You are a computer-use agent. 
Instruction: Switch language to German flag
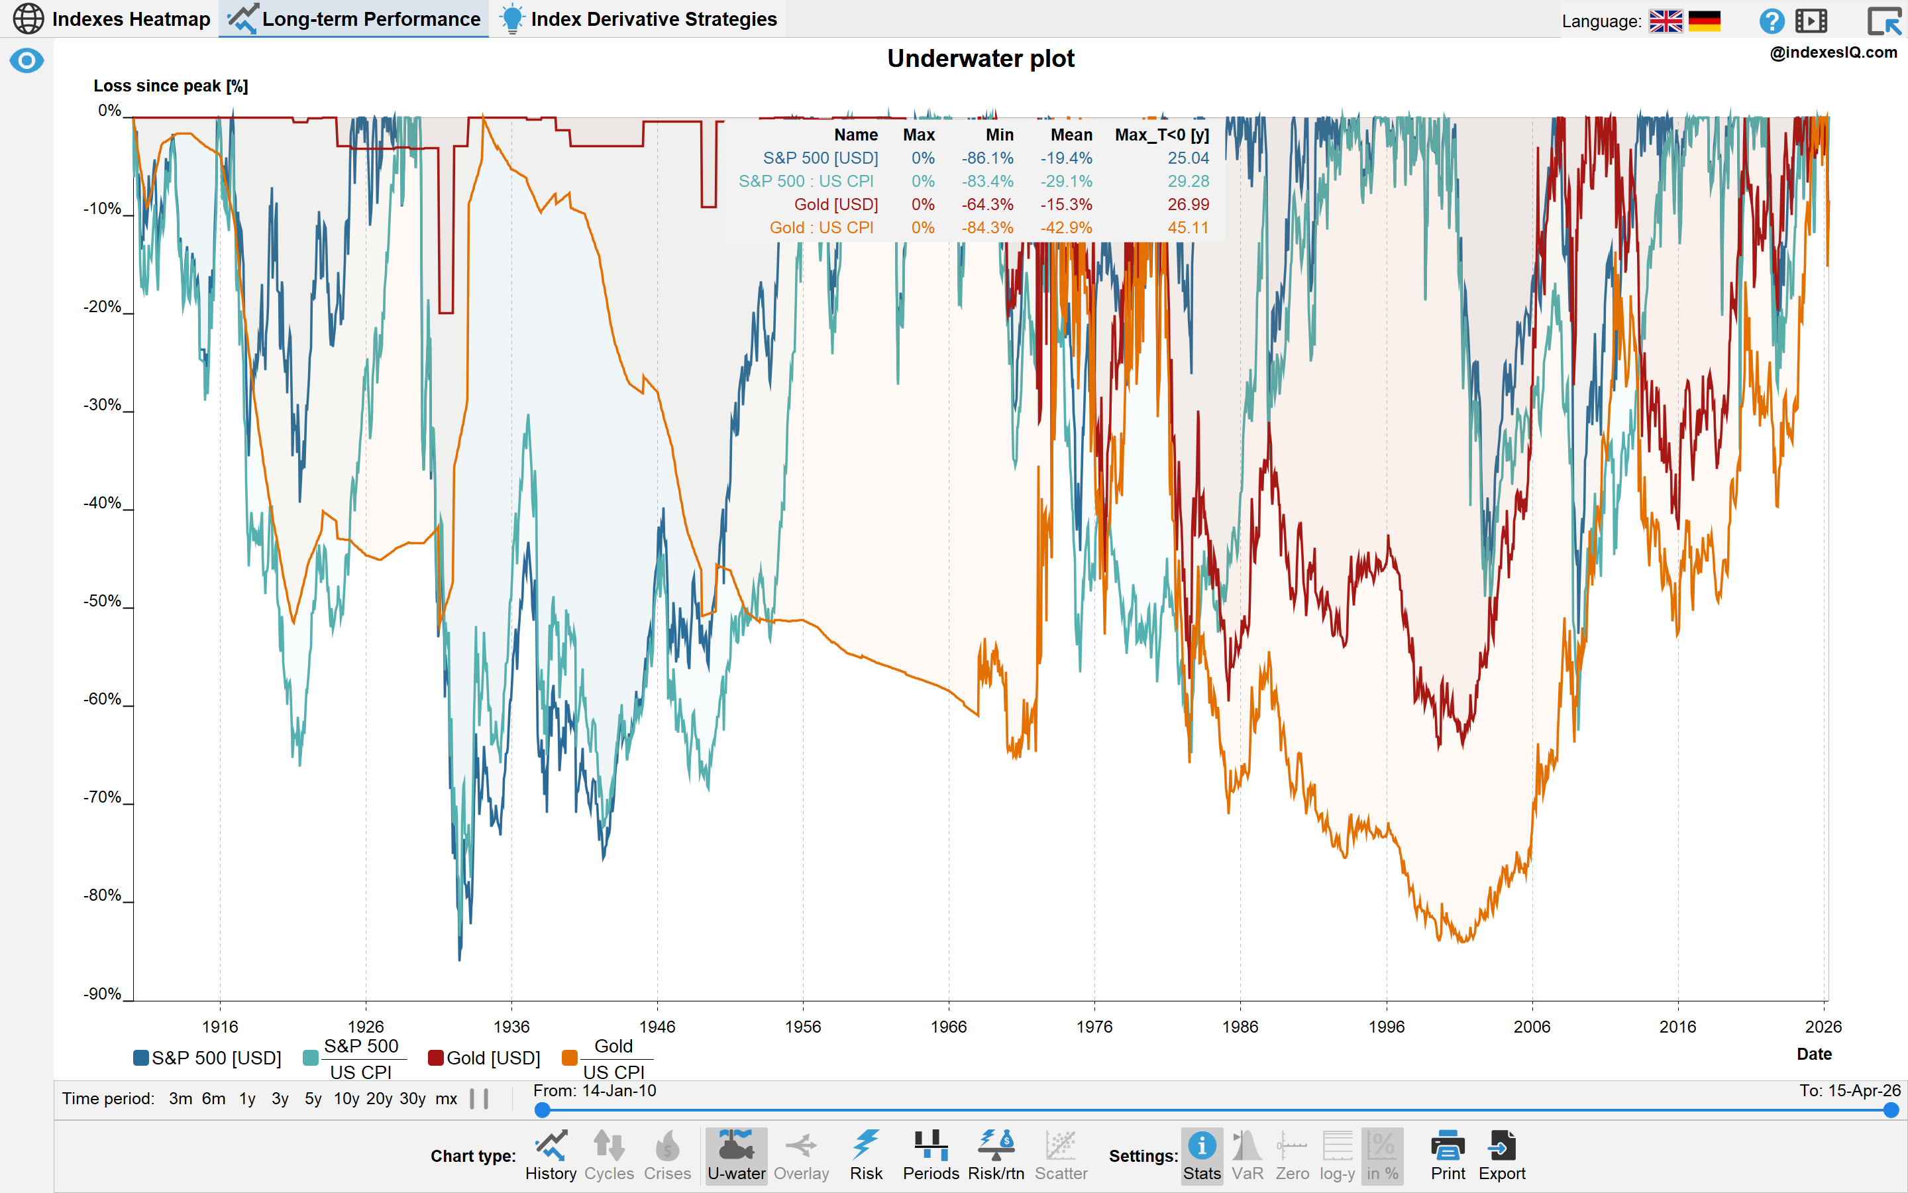1704,21
